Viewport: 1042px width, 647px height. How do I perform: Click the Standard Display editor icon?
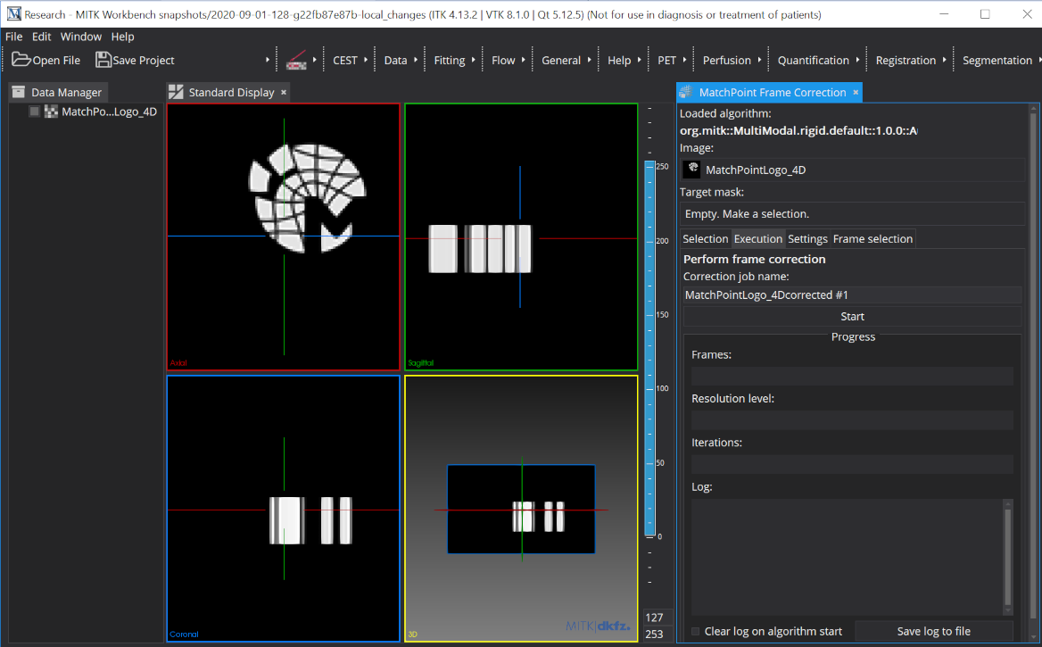click(176, 93)
